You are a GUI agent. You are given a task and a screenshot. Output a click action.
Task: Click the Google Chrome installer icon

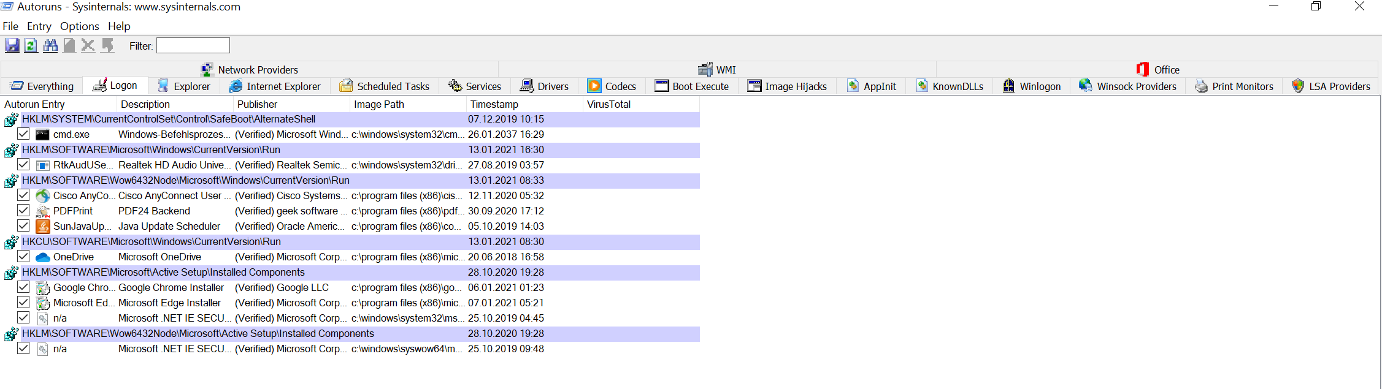[42, 287]
